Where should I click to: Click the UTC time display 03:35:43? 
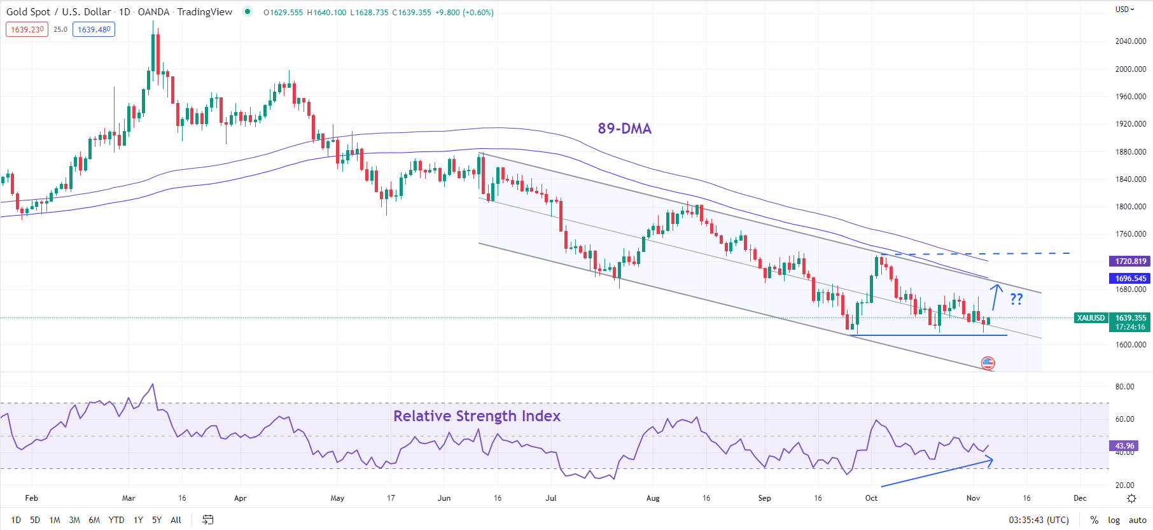pos(1039,520)
